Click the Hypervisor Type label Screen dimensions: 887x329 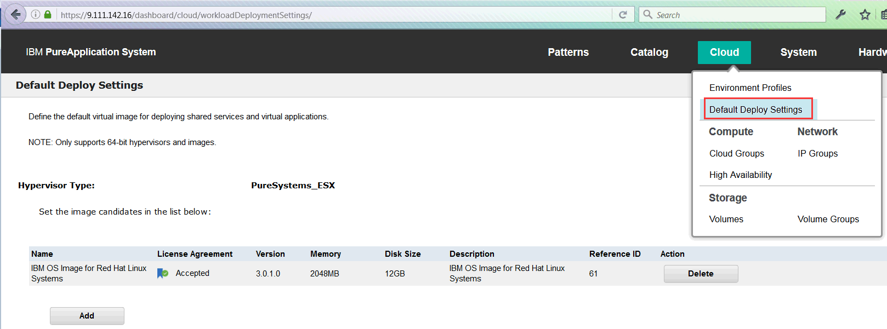click(56, 186)
